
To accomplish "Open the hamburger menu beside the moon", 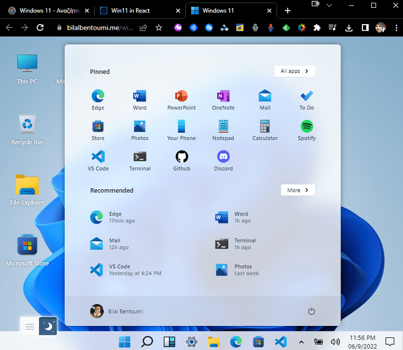I will tap(30, 326).
